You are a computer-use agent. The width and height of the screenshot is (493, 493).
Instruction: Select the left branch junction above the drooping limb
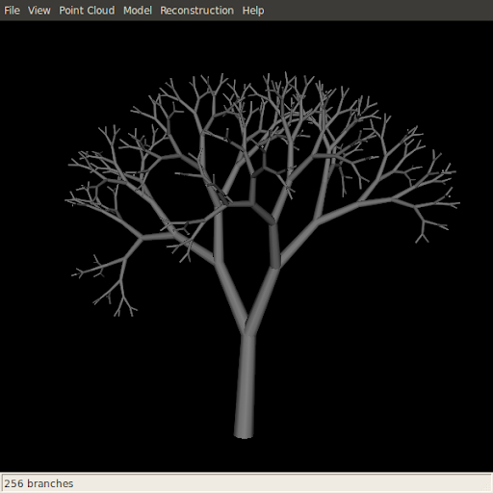pyautogui.click(x=143, y=238)
